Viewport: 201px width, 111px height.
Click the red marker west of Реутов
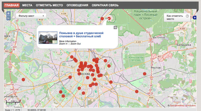(x=144, y=74)
